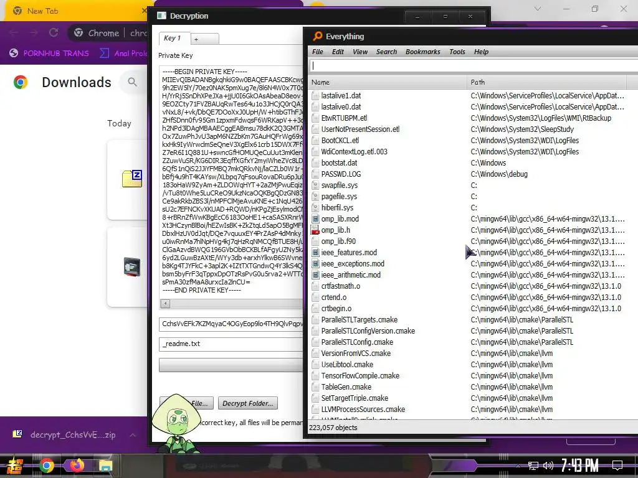Click the zip archive icon in Downloads list
The width and height of the screenshot is (638, 478).
(132, 179)
